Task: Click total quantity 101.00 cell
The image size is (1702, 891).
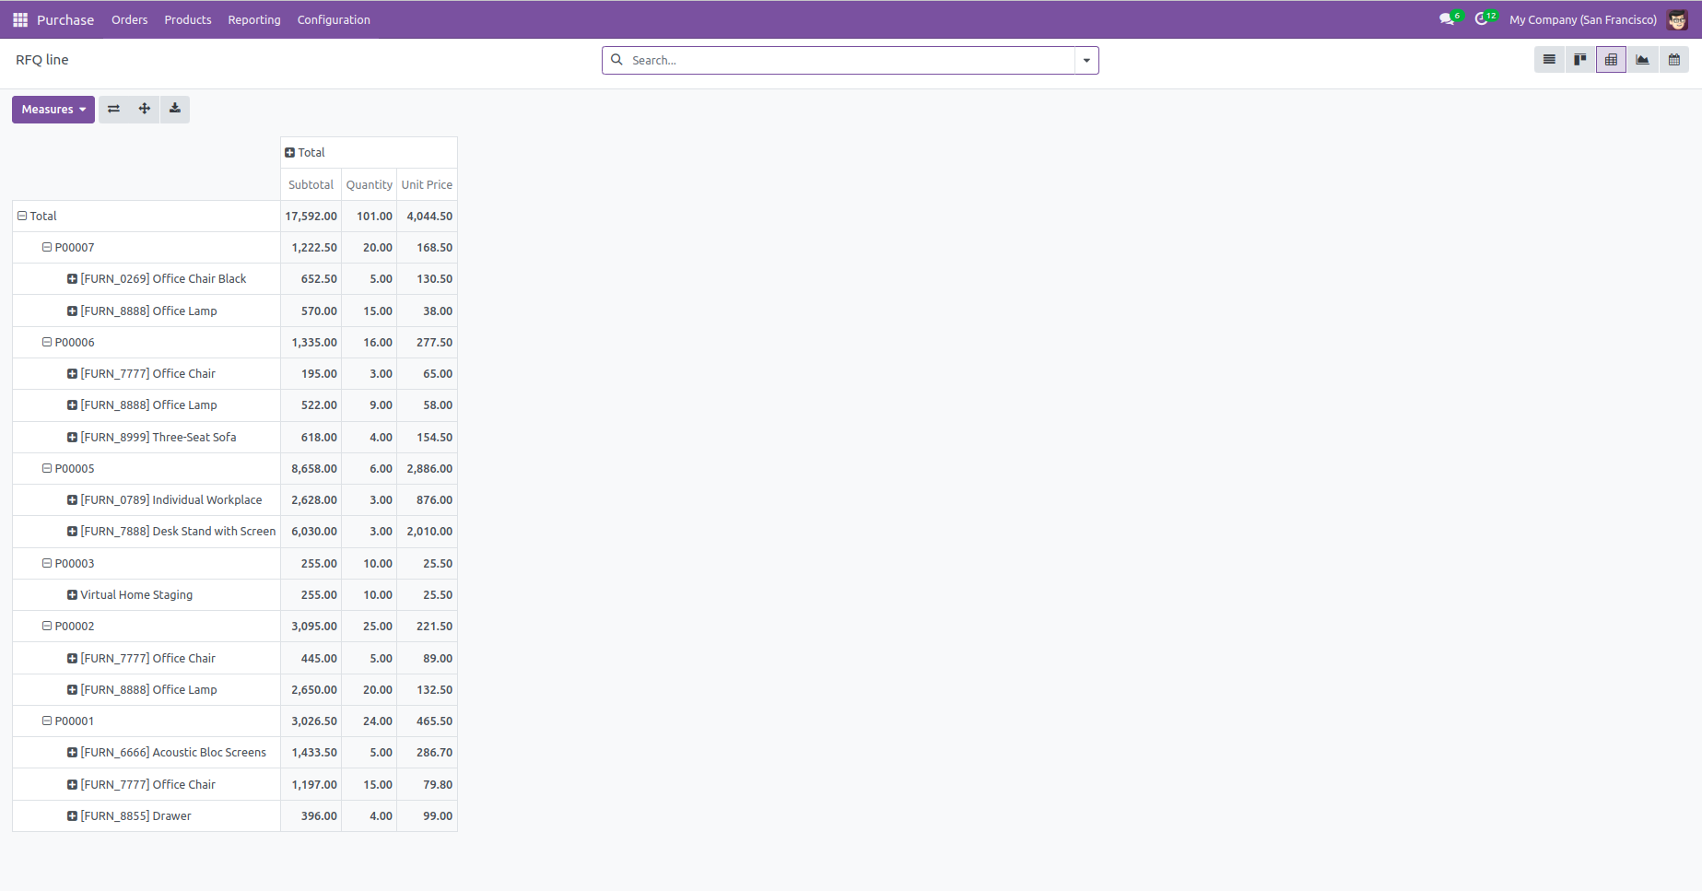Action: click(x=370, y=216)
